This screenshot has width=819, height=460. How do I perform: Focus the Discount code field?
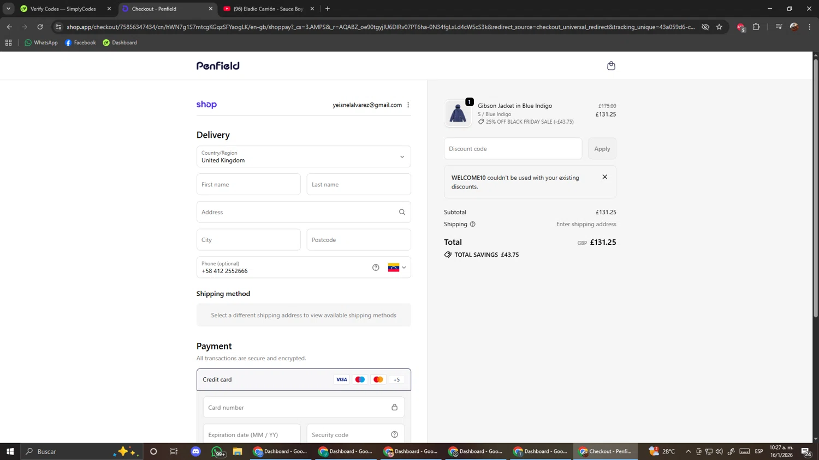tap(513, 148)
